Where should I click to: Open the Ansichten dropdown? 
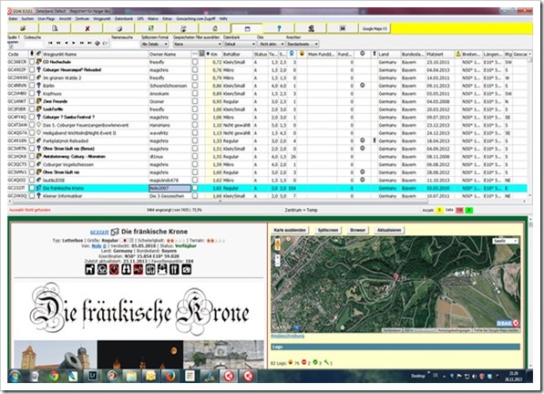(303, 44)
